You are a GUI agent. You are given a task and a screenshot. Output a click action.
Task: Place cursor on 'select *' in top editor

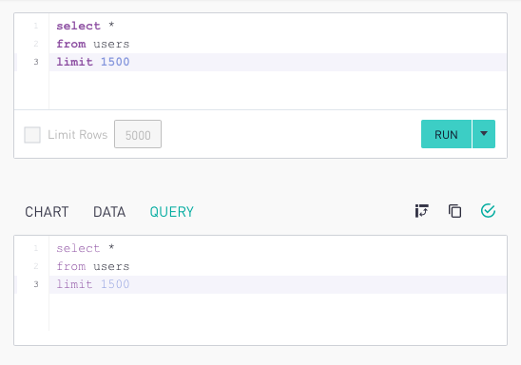pyautogui.click(x=86, y=26)
